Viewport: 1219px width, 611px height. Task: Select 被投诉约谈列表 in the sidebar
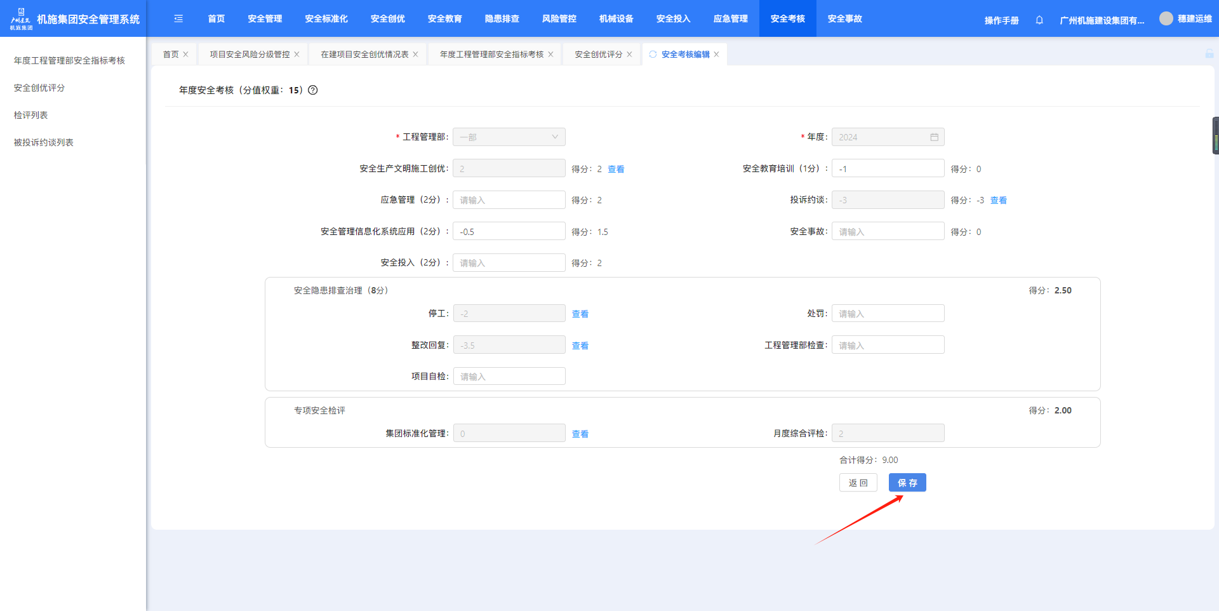tap(44, 142)
